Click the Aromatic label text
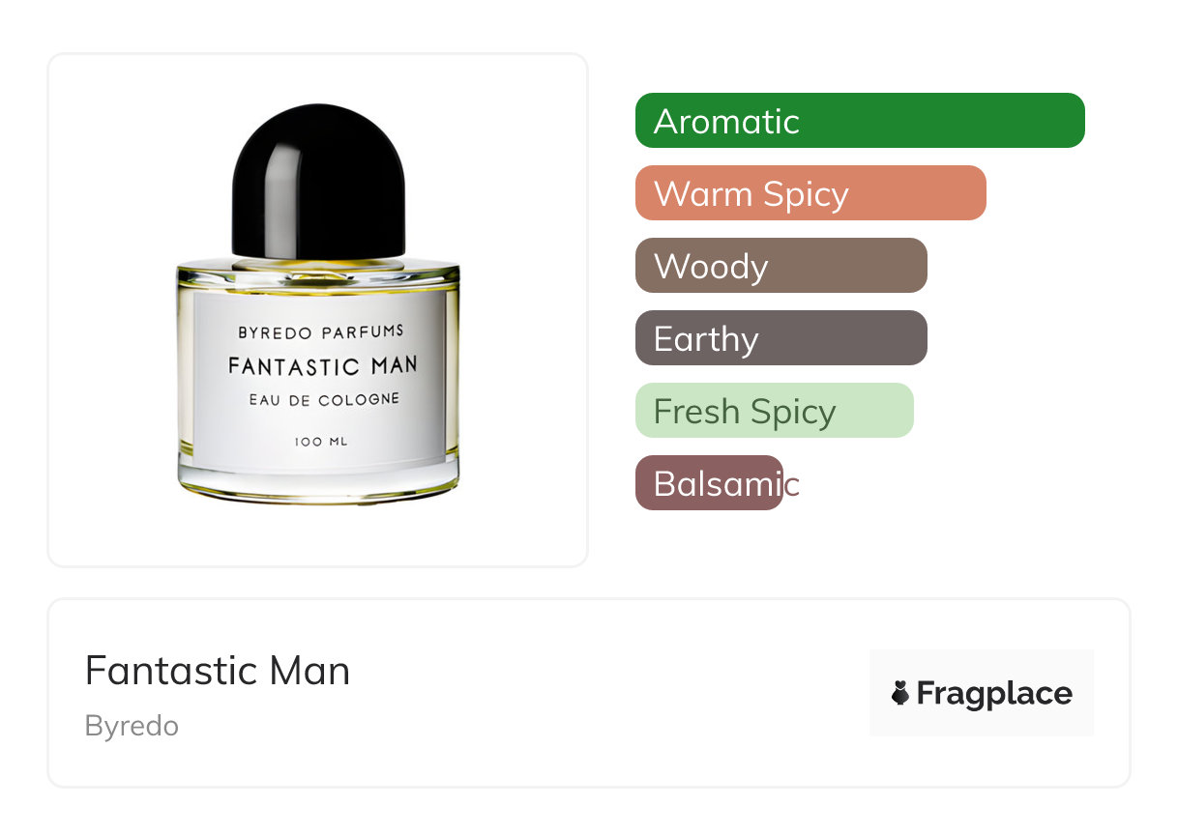The image size is (1178, 835). (x=726, y=121)
